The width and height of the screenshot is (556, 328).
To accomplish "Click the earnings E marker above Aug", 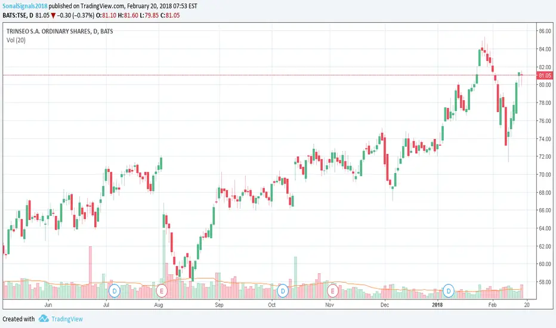I will pyautogui.click(x=162, y=291).
